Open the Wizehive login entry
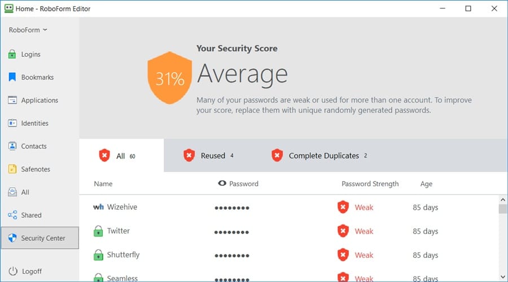Viewport: 508px width, 282px height. coord(122,207)
